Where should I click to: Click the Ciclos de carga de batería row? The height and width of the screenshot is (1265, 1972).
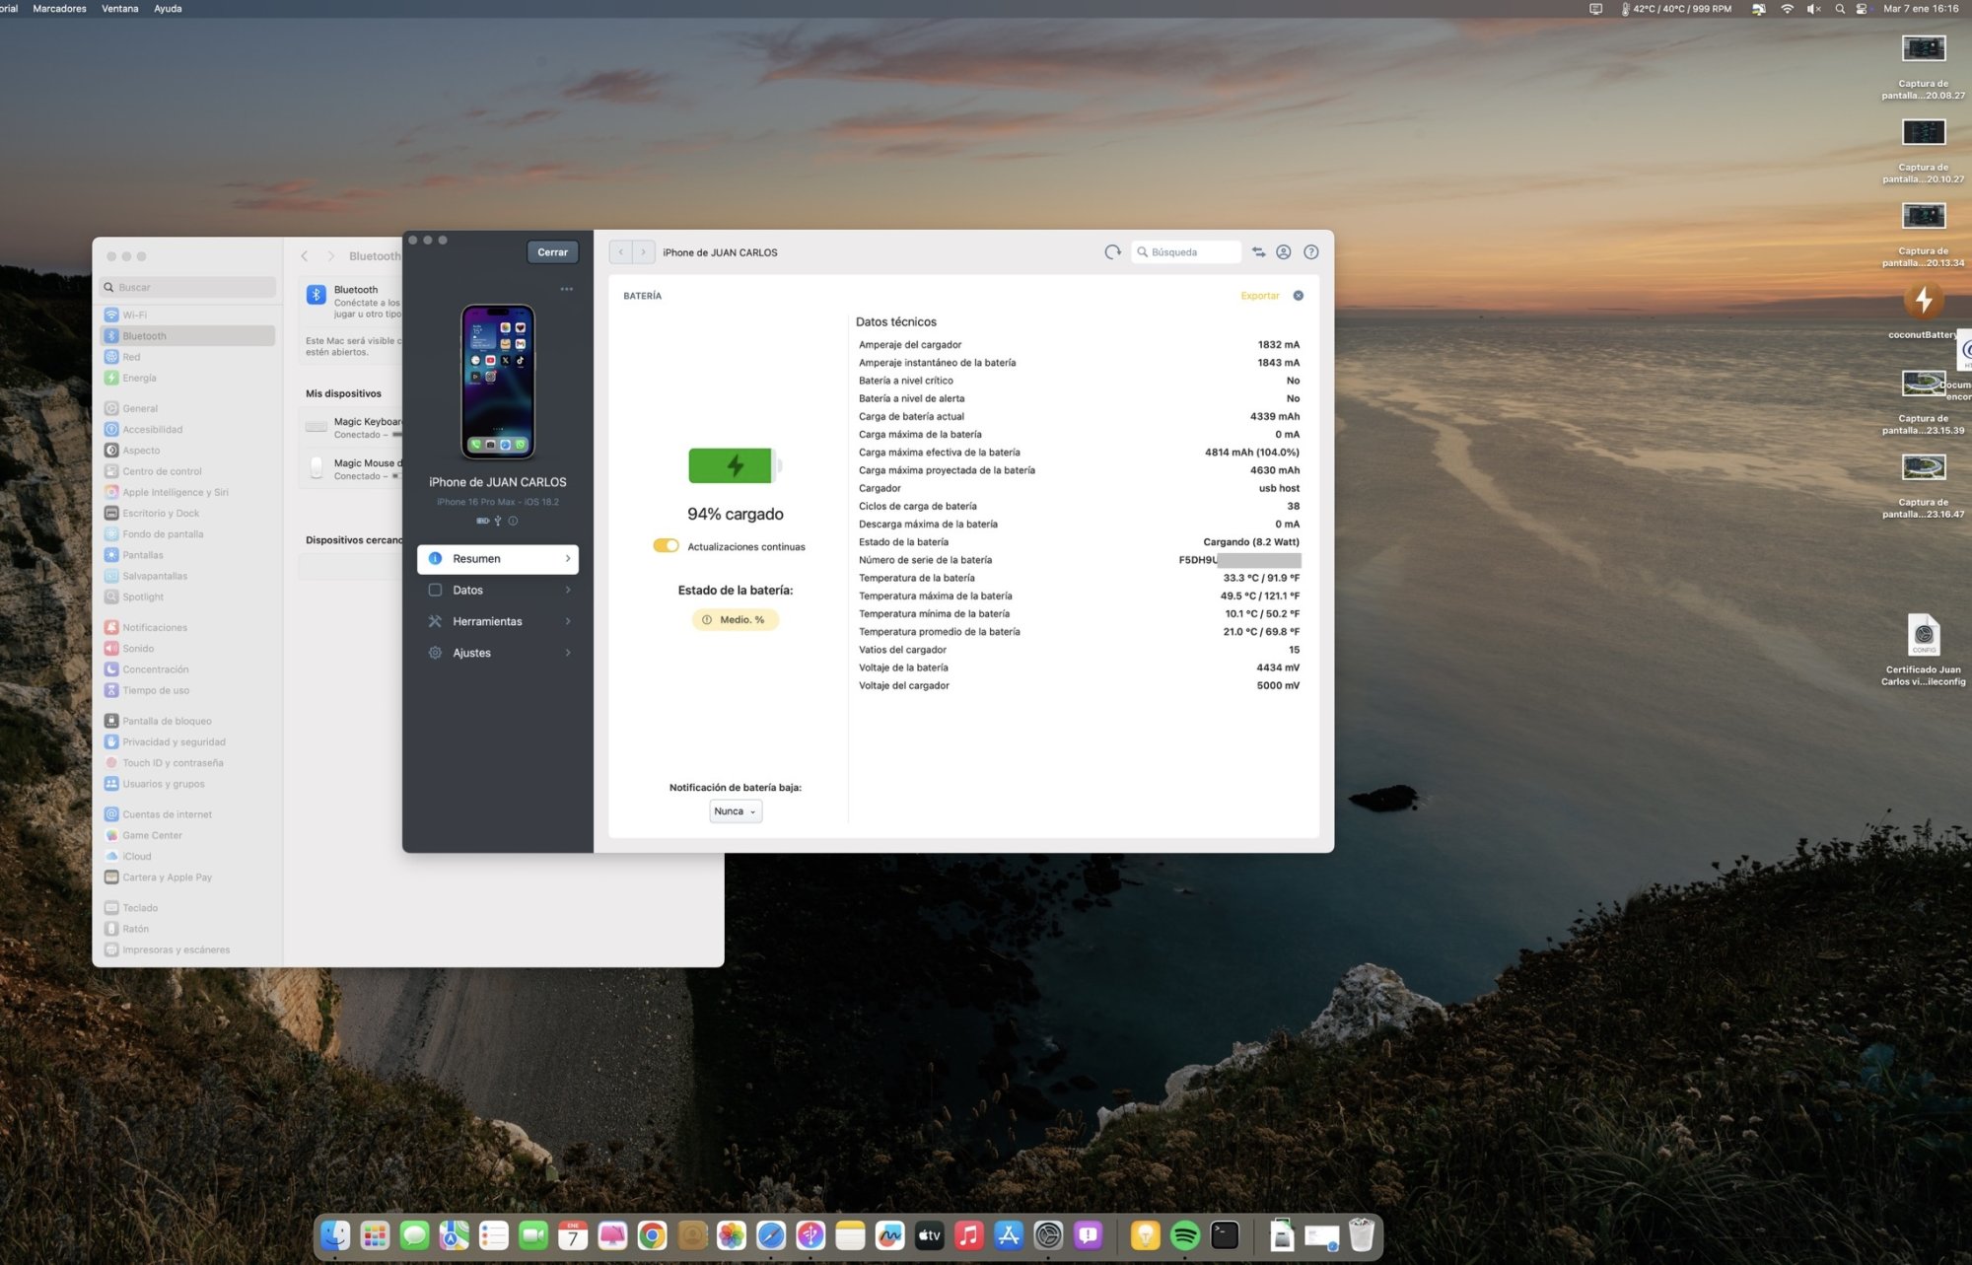coord(1079,507)
